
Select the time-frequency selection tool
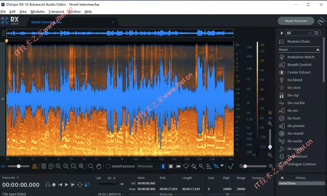tap(171, 166)
